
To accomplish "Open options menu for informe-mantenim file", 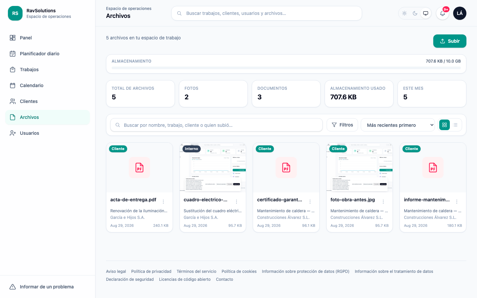I will 457,202.
